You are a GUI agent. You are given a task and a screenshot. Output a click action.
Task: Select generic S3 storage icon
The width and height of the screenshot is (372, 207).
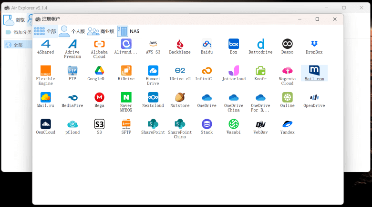(99, 124)
